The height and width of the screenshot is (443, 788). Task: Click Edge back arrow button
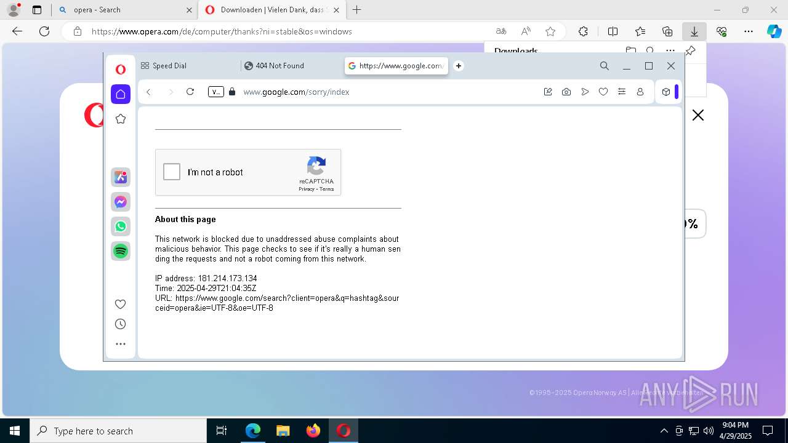tap(17, 31)
